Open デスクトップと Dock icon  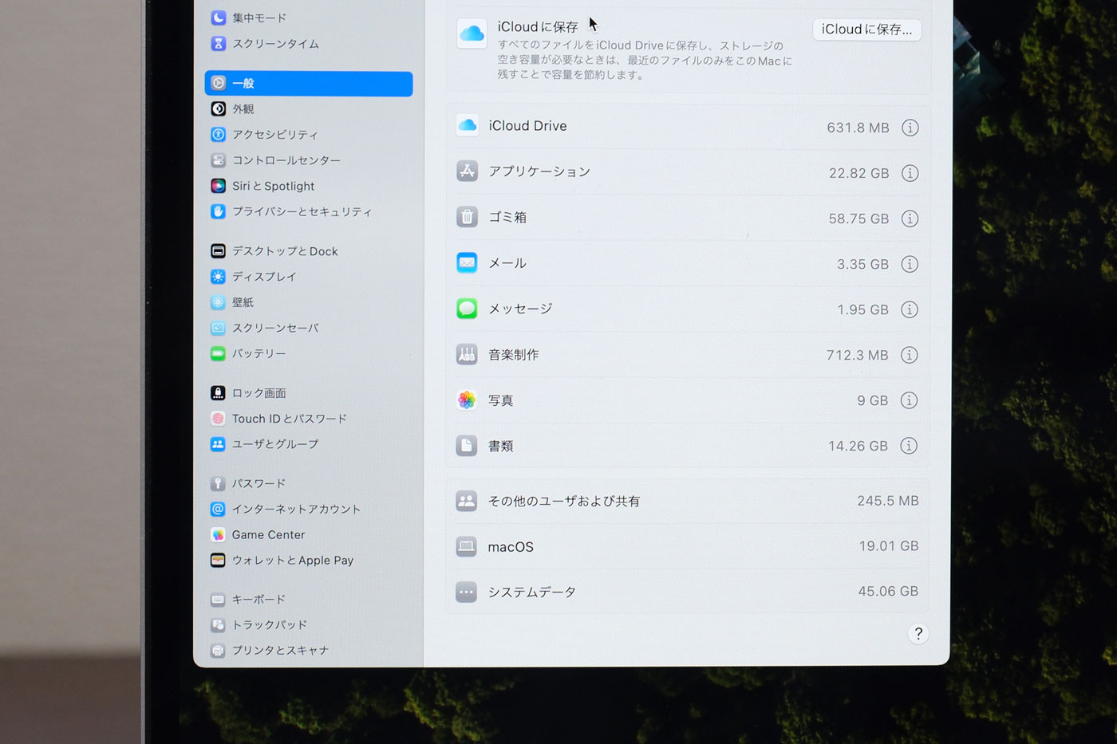(x=218, y=250)
